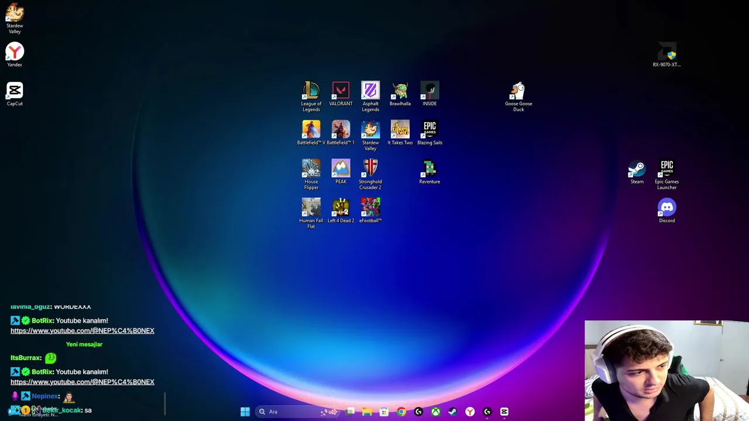Select the House Flipper desktop icon
Image resolution: width=749 pixels, height=421 pixels.
coord(311,174)
